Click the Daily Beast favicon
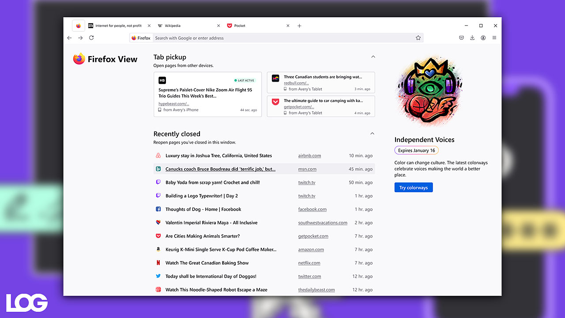The height and width of the screenshot is (318, 565). [158, 290]
